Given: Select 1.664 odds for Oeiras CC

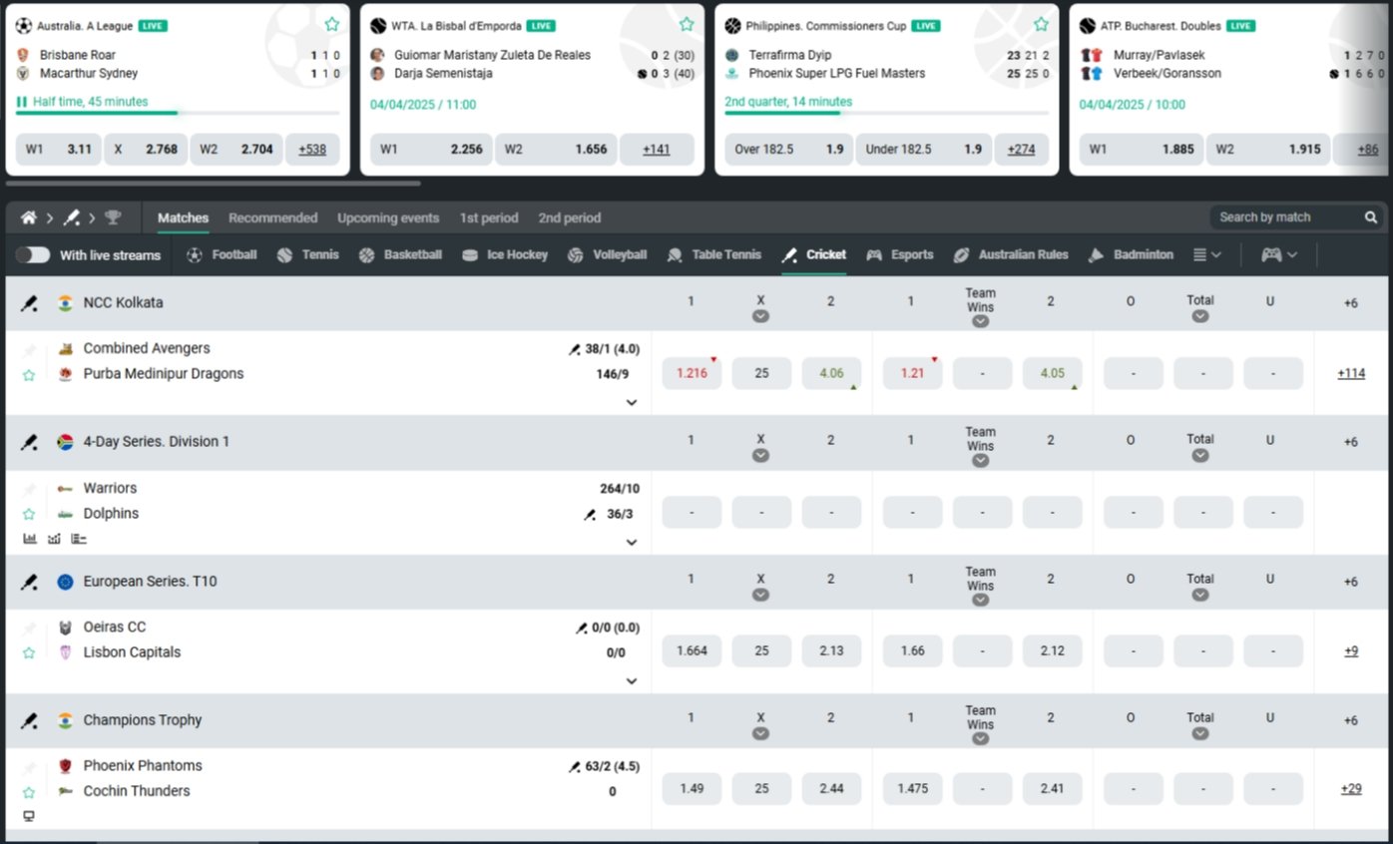Looking at the screenshot, I should tap(692, 650).
